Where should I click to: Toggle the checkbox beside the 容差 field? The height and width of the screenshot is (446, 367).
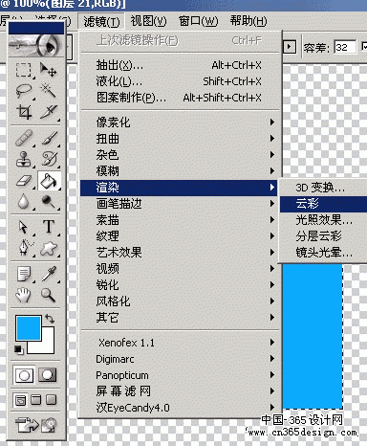(x=364, y=47)
